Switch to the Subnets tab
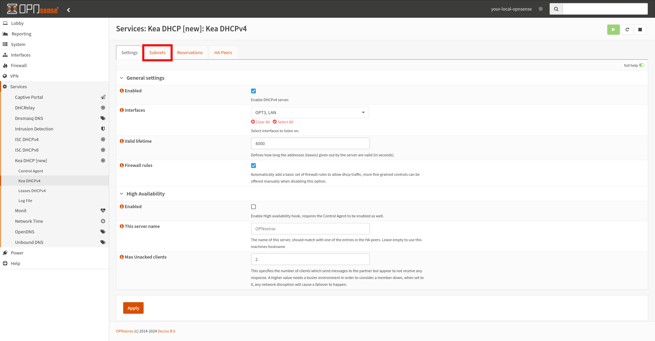 pos(157,52)
